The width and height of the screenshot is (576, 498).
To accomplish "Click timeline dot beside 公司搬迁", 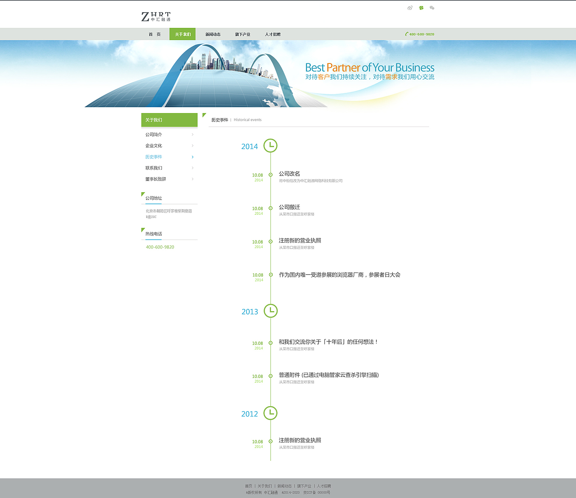I will 270,208.
